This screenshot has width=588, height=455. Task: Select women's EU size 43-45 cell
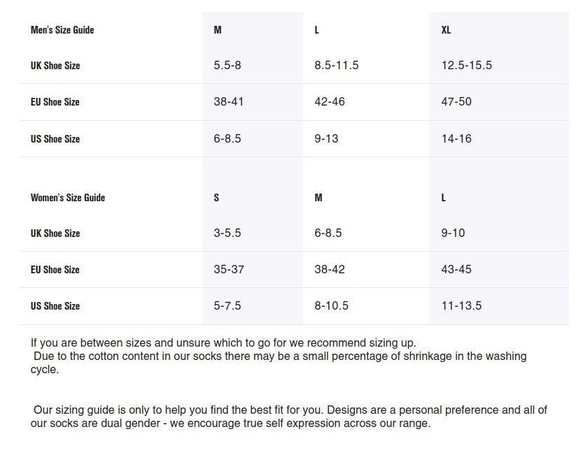(456, 270)
